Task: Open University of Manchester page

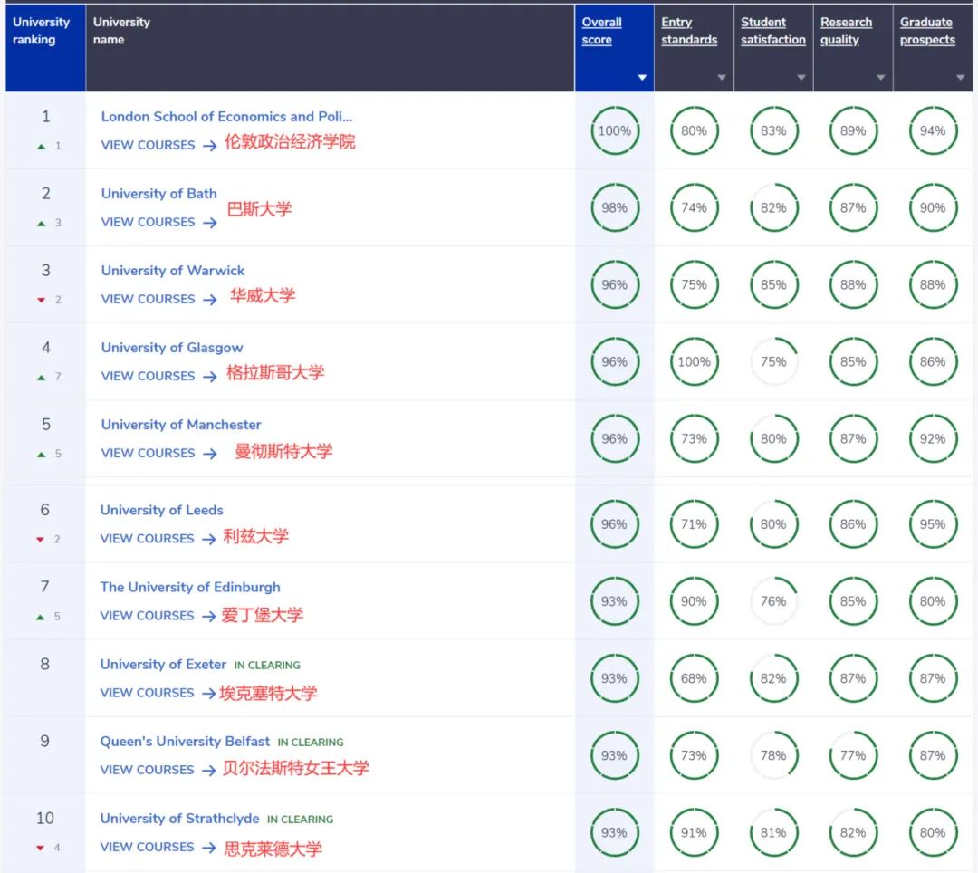Action: 181,425
